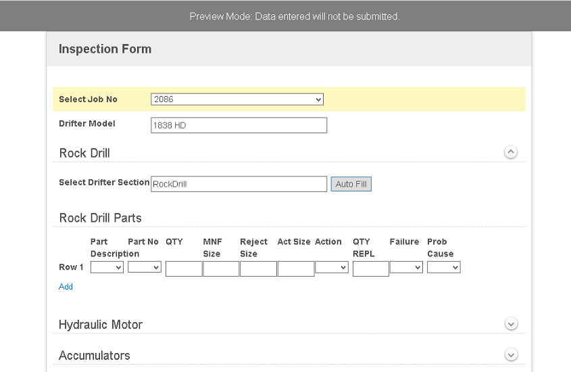Viewport: 571px width, 372px height.
Task: Expand the Accumulators section chevron
Action: 511,354
